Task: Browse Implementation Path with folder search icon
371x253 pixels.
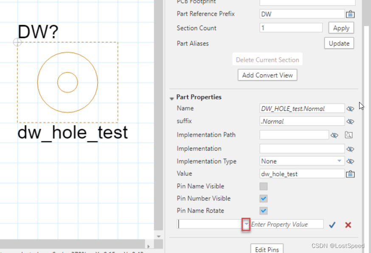Action: (x=349, y=135)
